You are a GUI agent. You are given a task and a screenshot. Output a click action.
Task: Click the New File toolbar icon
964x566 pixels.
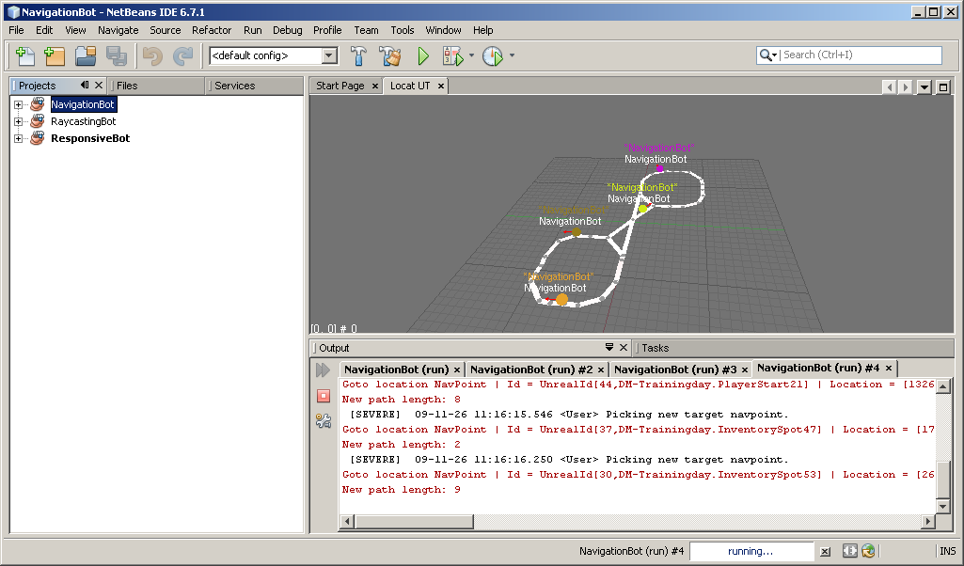pos(24,55)
